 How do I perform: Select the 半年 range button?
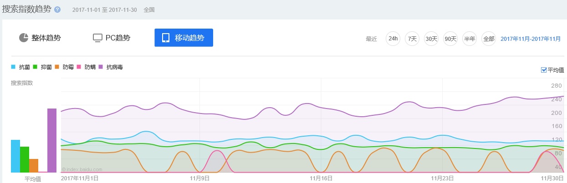pyautogui.click(x=470, y=39)
